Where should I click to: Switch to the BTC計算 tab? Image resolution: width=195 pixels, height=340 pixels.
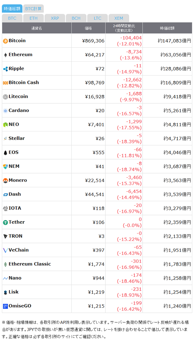point(34,9)
